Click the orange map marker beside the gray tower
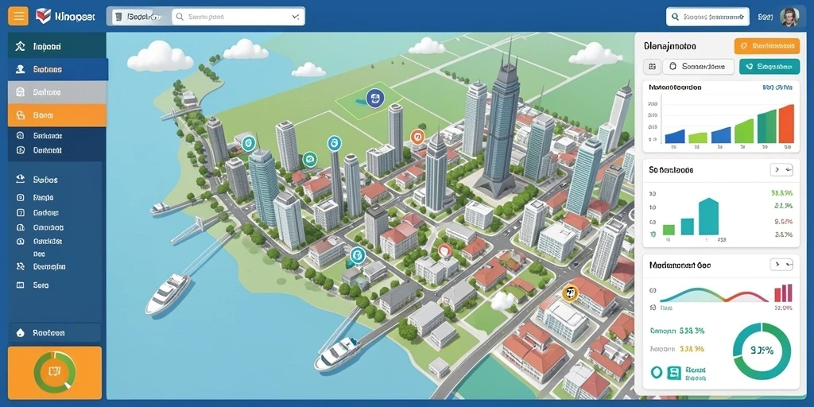Screen dimensions: 814x407 pos(417,137)
